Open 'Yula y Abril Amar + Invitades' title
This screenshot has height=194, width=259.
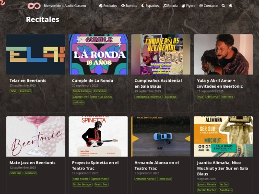220,83
